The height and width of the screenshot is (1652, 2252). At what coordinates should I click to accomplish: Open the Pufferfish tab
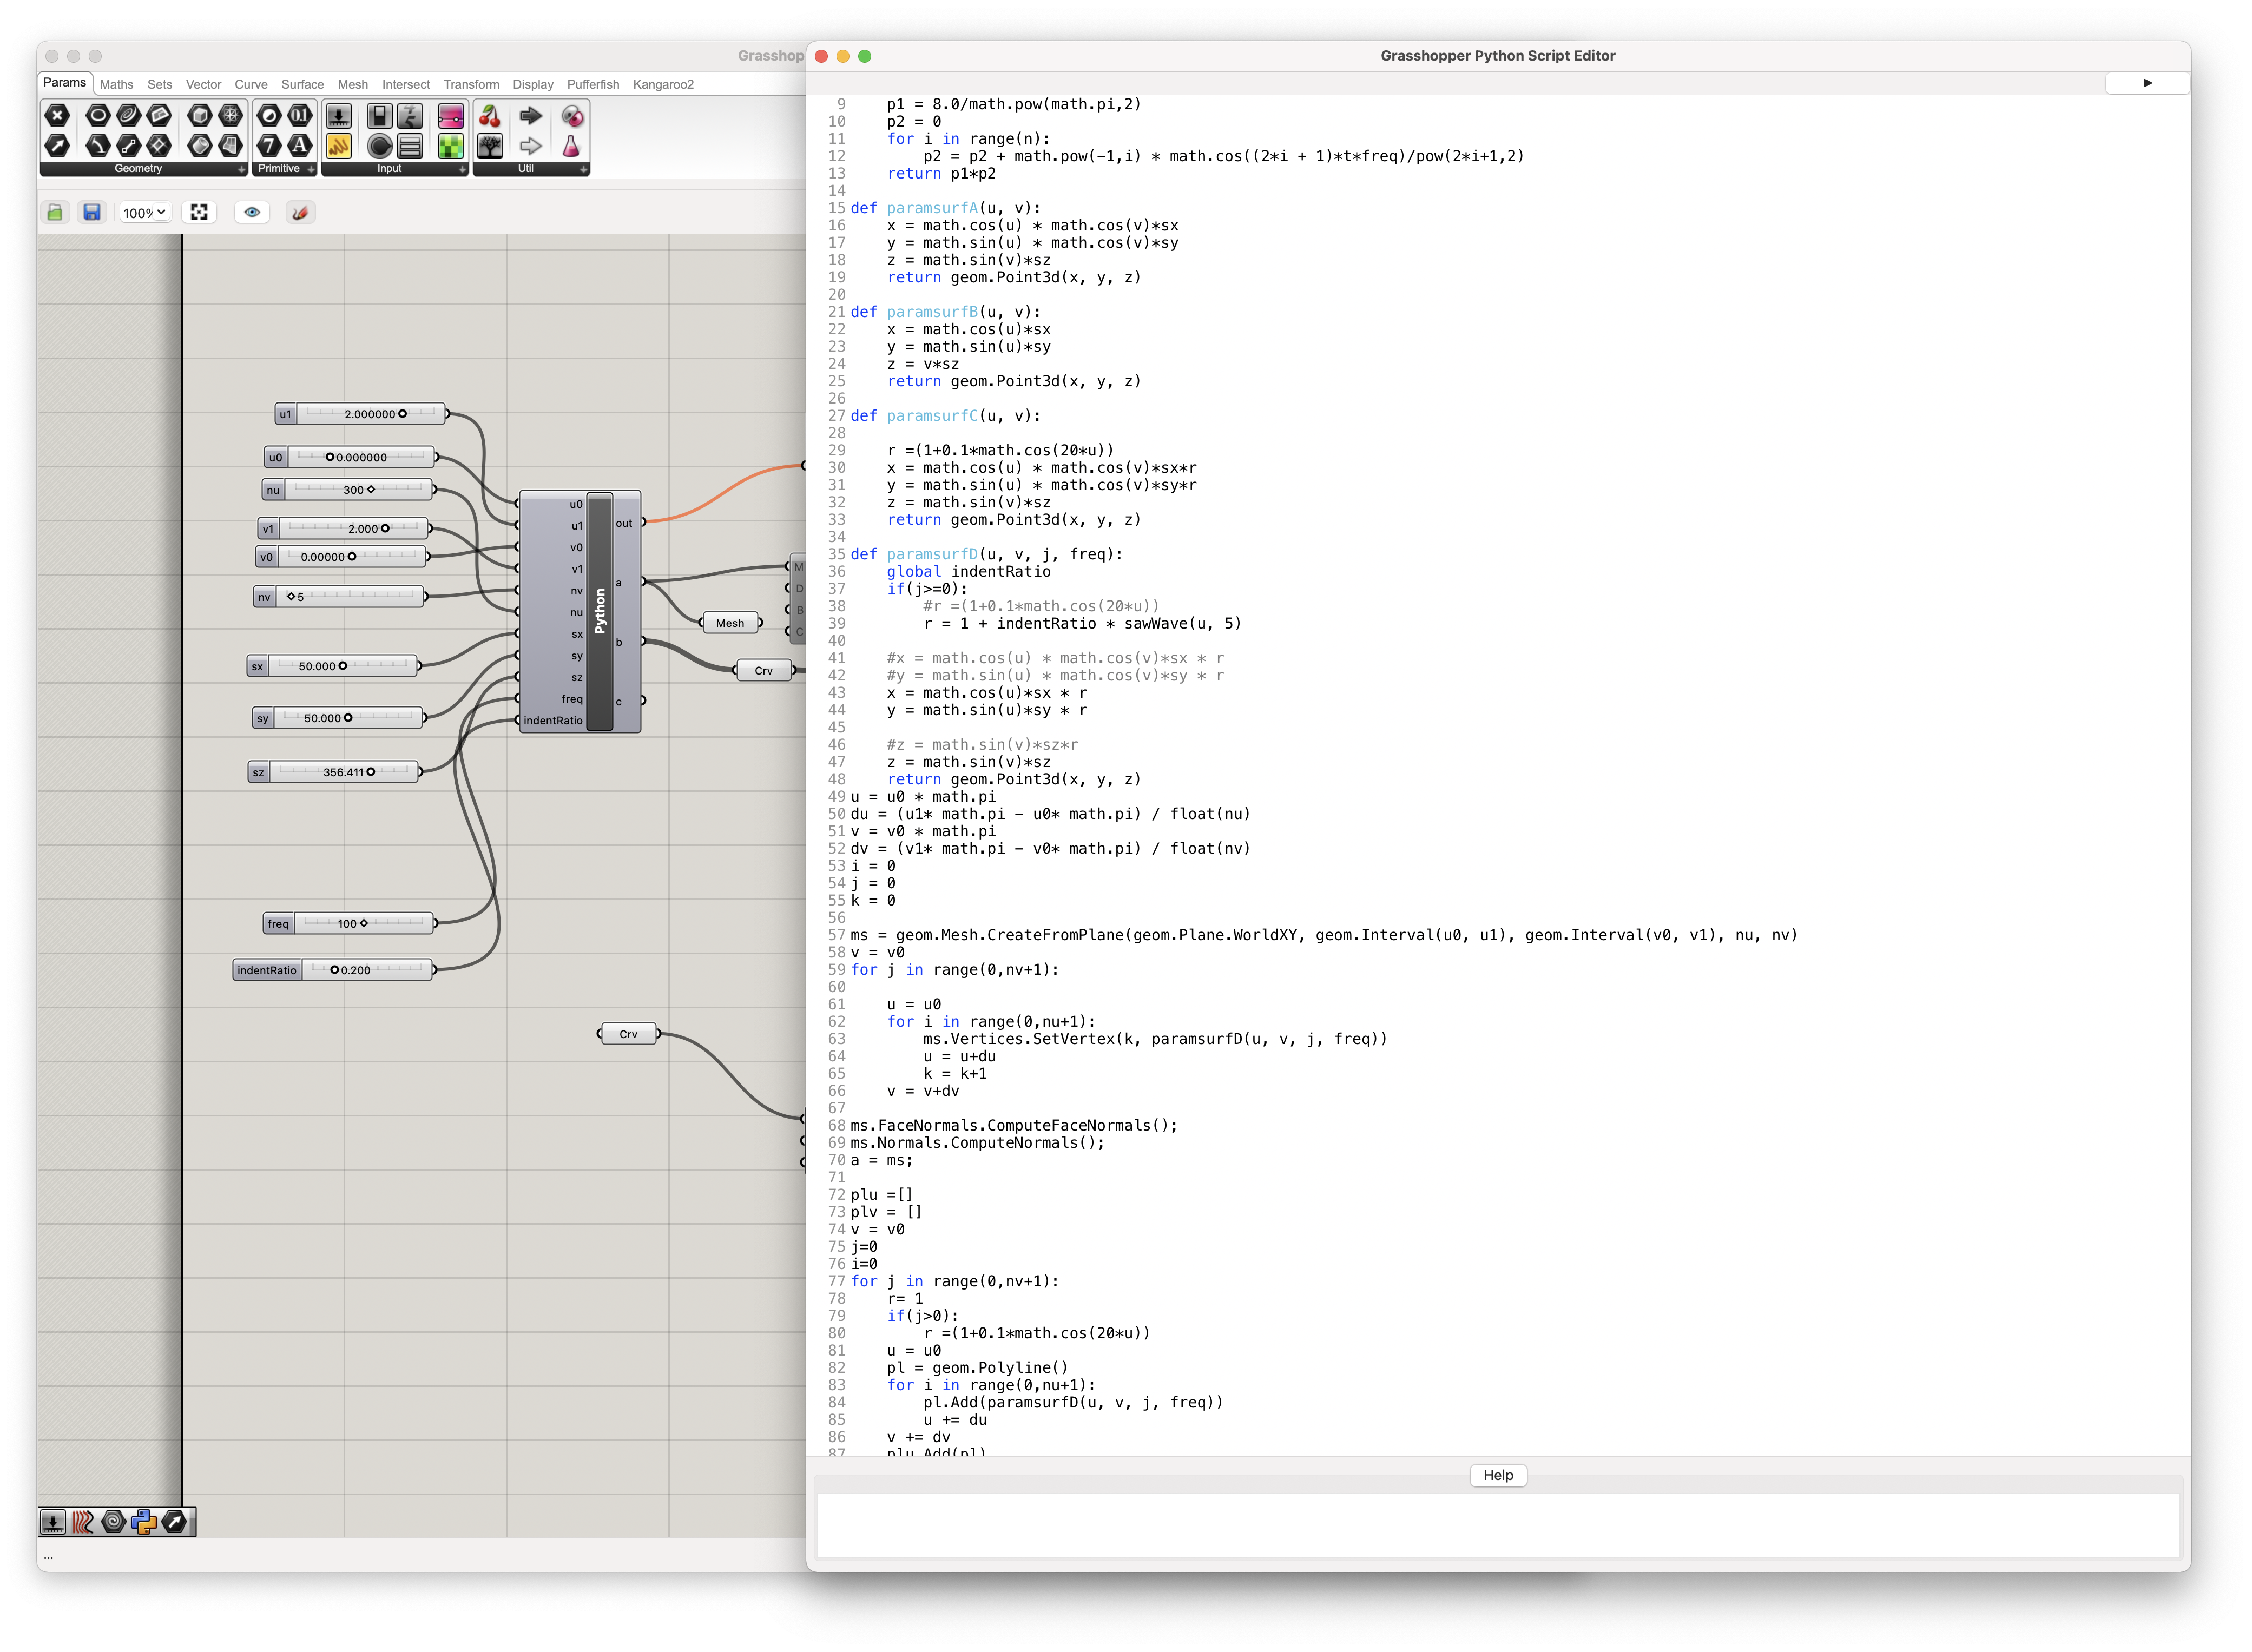[x=593, y=84]
